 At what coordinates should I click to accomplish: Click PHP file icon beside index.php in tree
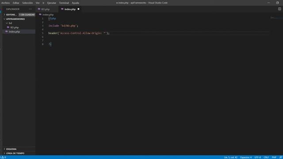point(7,31)
